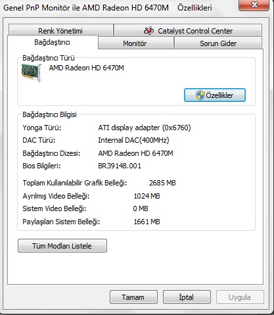
Task: Click the Ayrılmış Video Belleği label
Action: pos(56,196)
